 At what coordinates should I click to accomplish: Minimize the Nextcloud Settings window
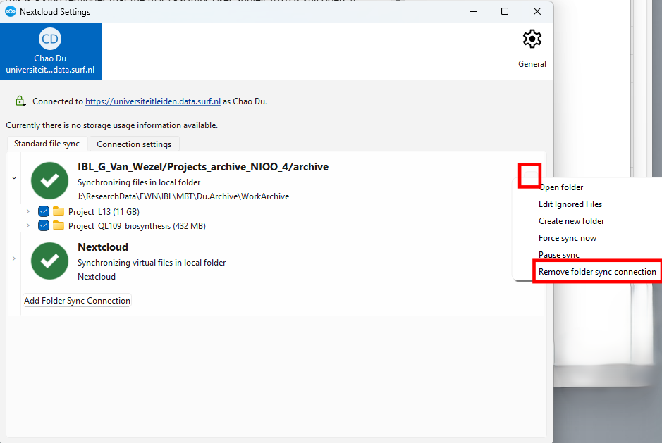(x=473, y=11)
